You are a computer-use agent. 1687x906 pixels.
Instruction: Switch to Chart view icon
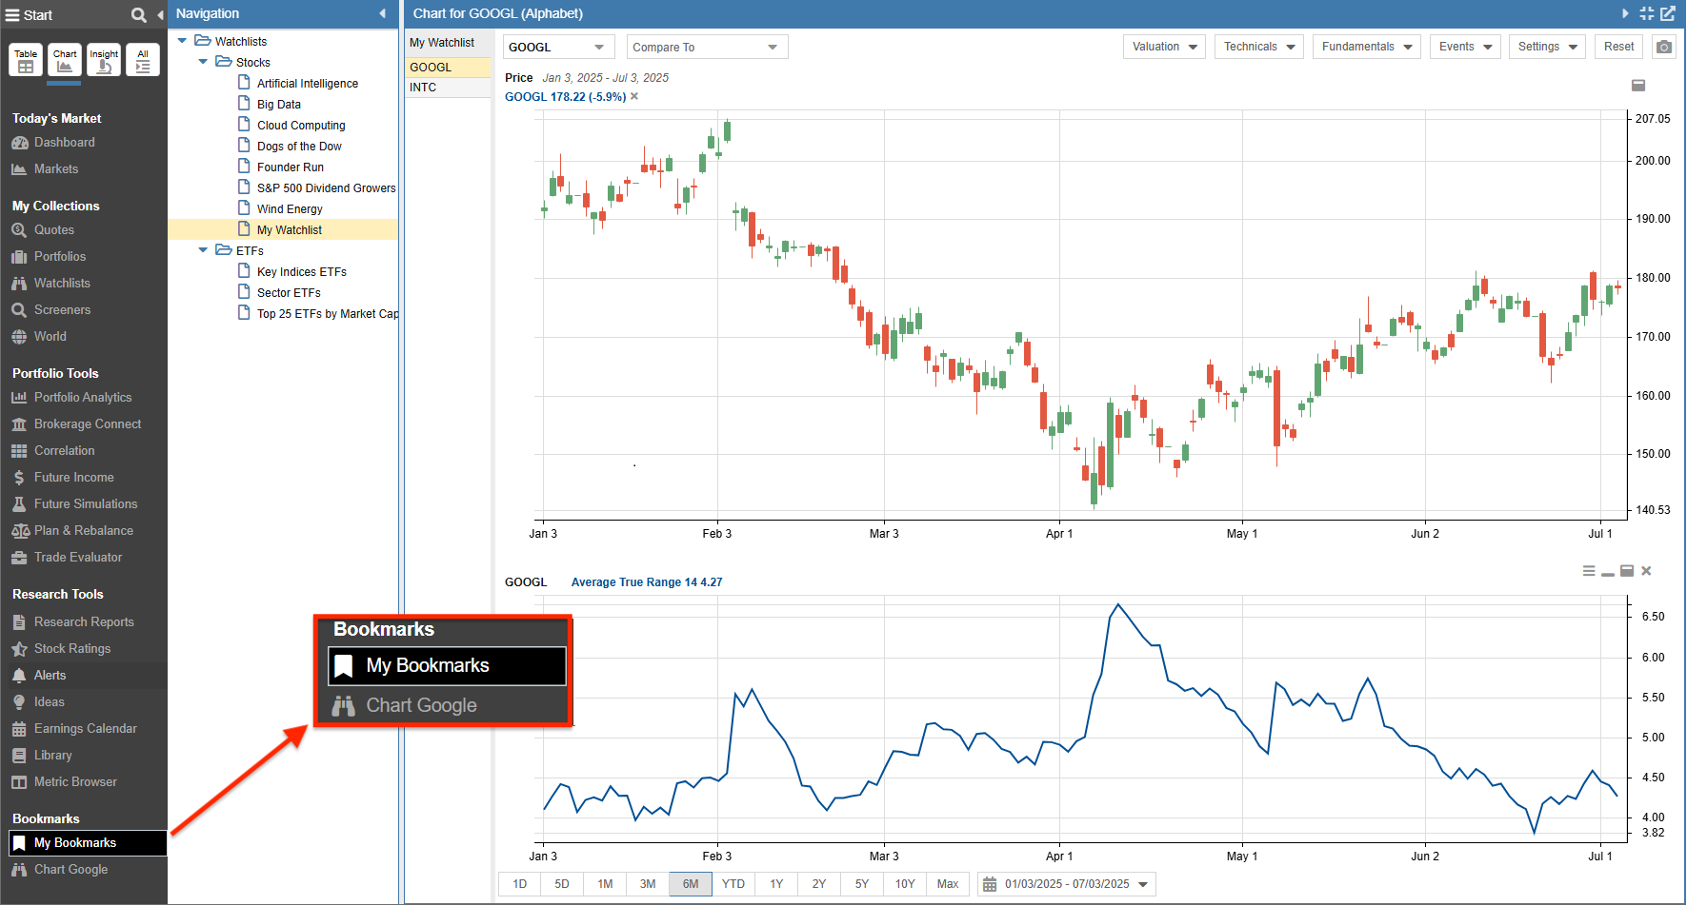[65, 60]
